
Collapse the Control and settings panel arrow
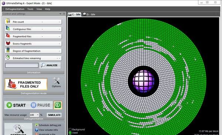point(60,14)
